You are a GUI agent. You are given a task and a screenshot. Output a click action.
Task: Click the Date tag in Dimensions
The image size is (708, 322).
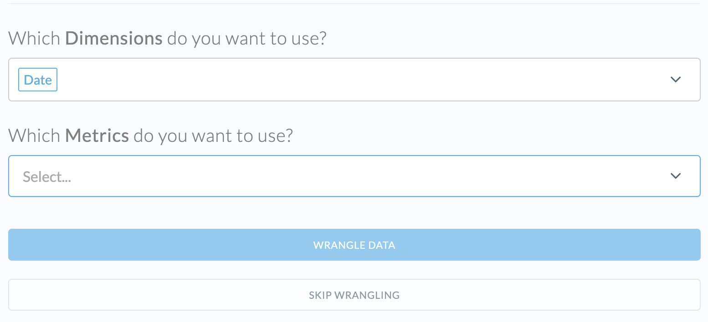(x=38, y=80)
